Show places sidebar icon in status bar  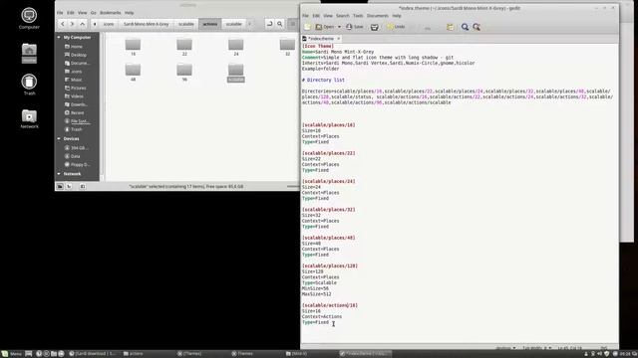[x=60, y=186]
